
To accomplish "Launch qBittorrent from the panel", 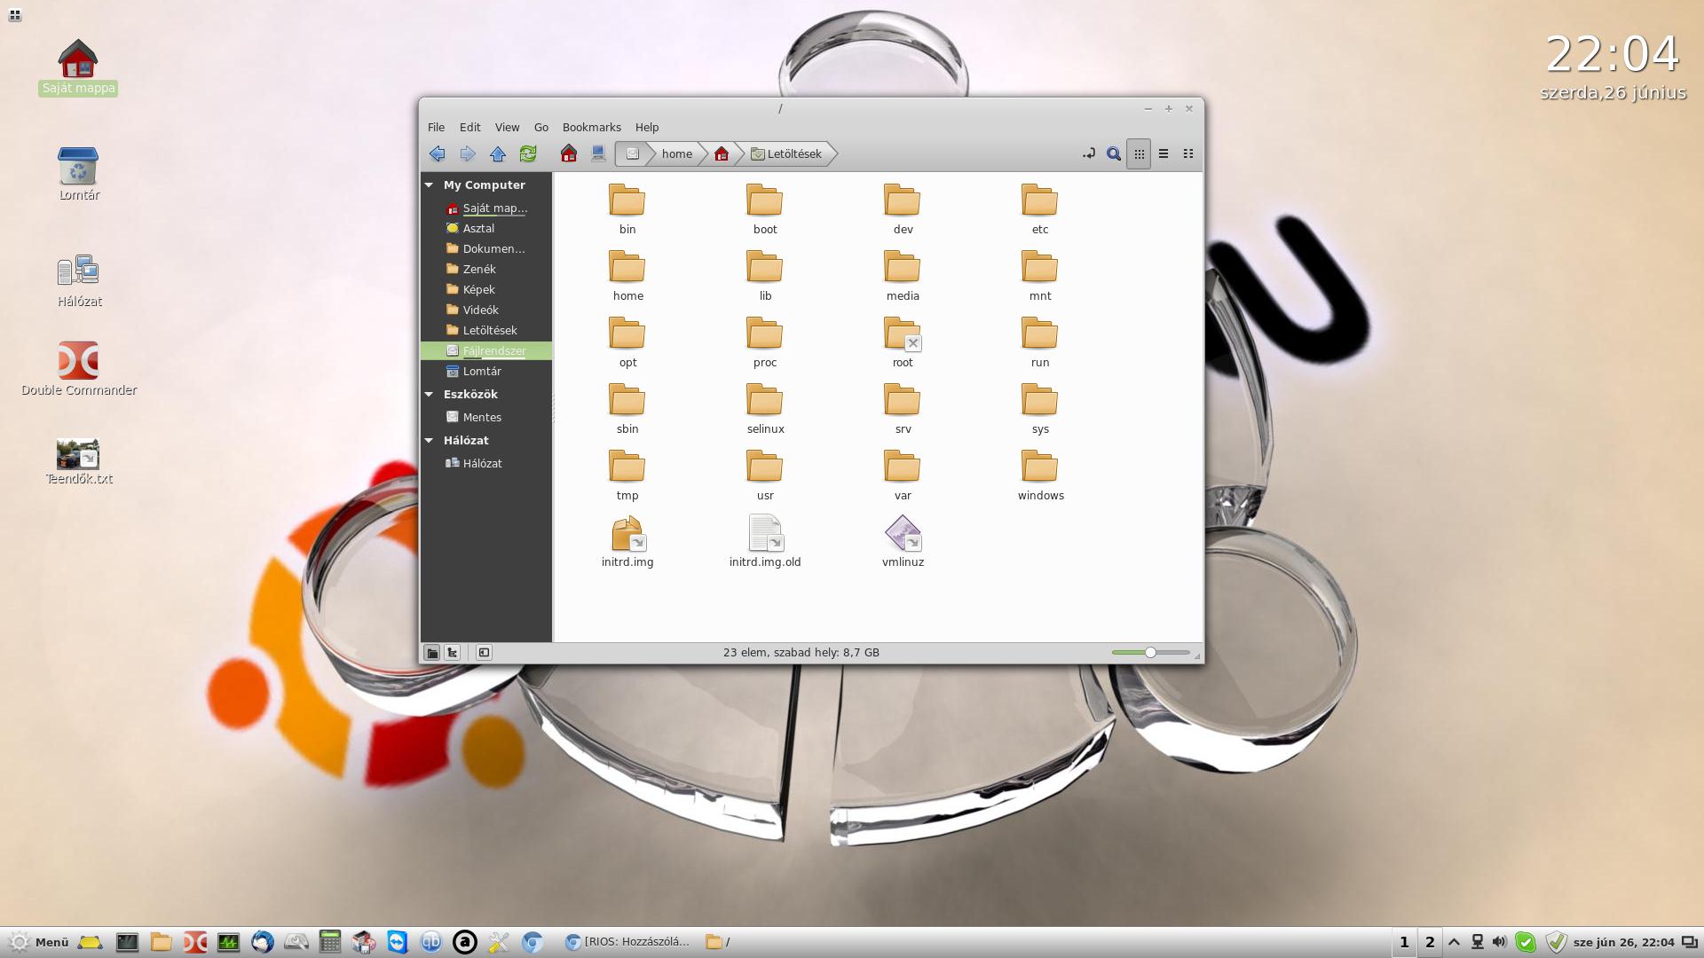I will coord(431,942).
